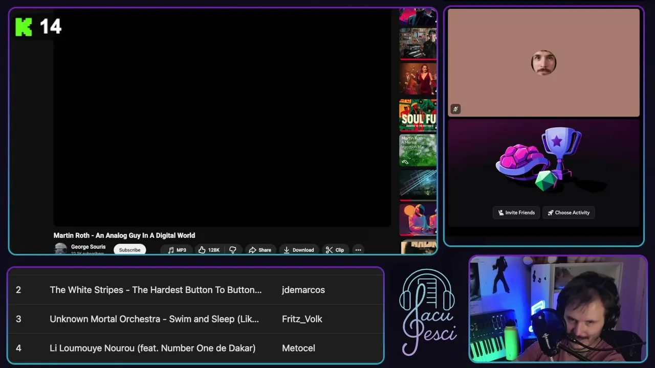This screenshot has width=655, height=368.
Task: Click the streamer webcam feed
Action: (558, 309)
